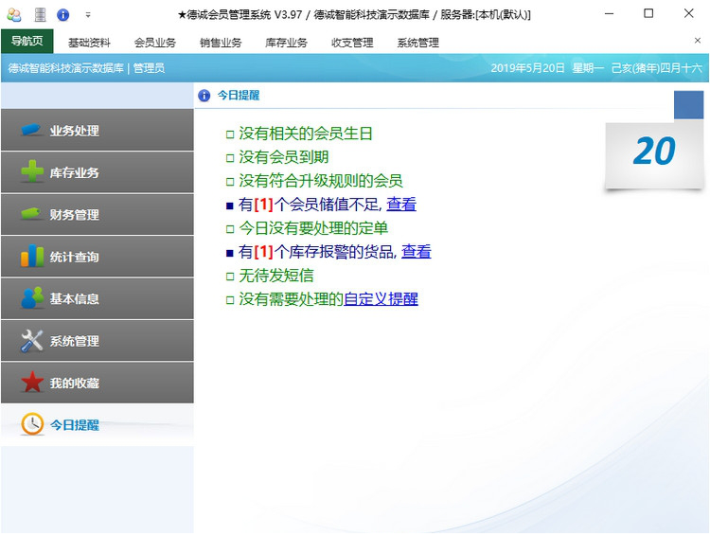Open the 库存业务 sidebar section
The height and width of the screenshot is (554, 710).
pos(98,172)
